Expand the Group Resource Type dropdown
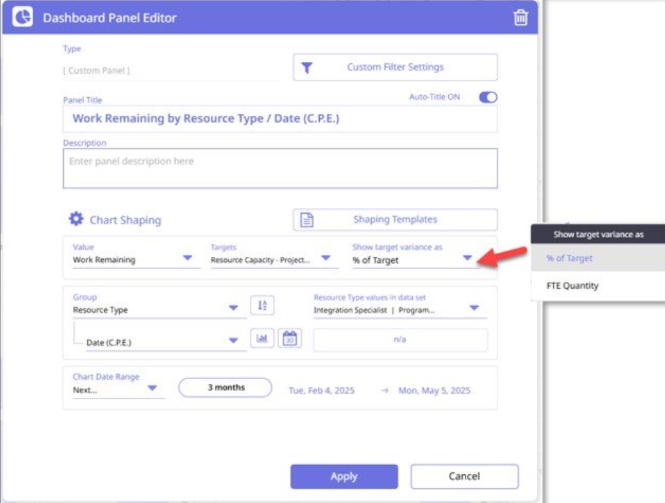The height and width of the screenshot is (503, 665). point(233,308)
